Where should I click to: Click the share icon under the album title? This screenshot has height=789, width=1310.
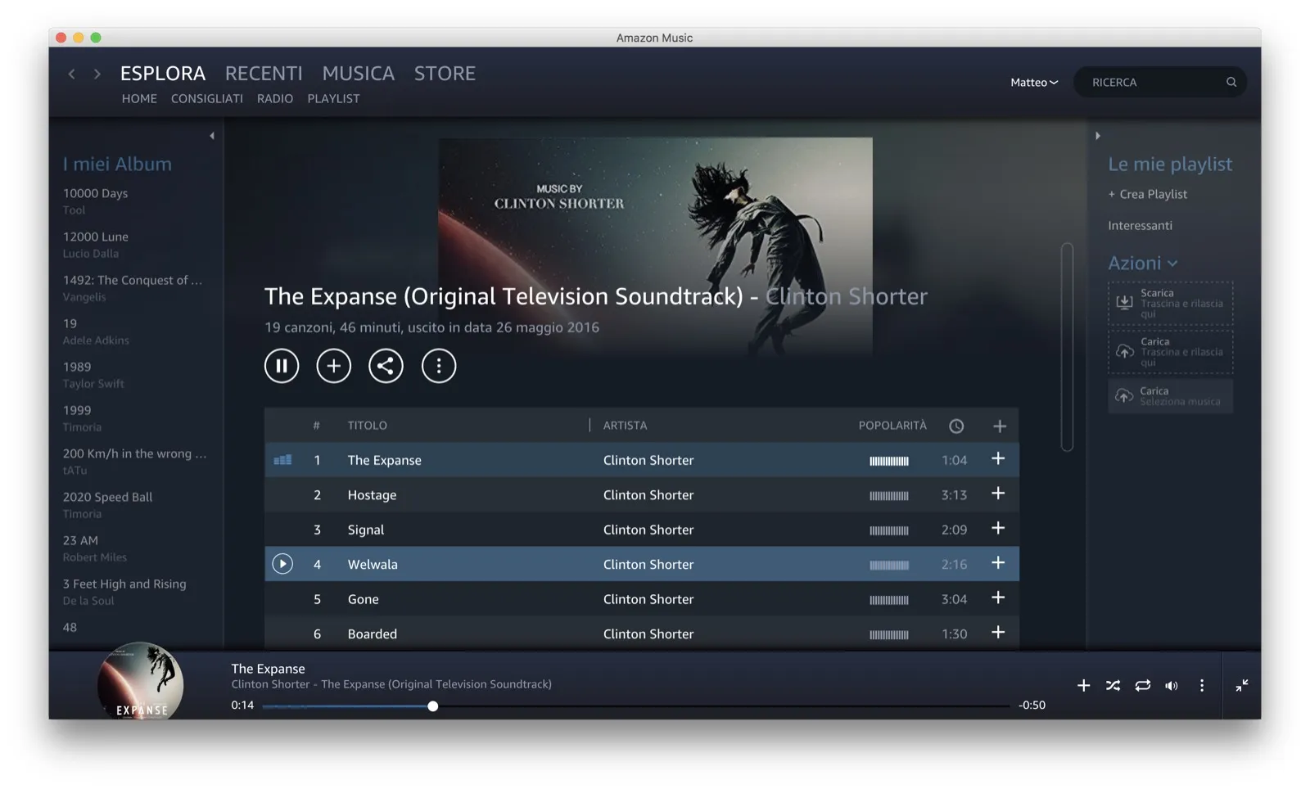pos(386,366)
